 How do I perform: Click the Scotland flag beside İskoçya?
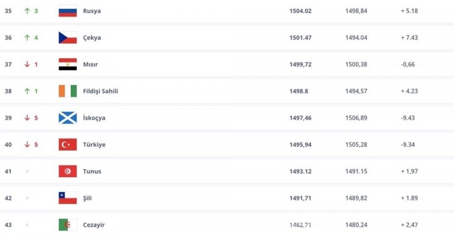68,118
